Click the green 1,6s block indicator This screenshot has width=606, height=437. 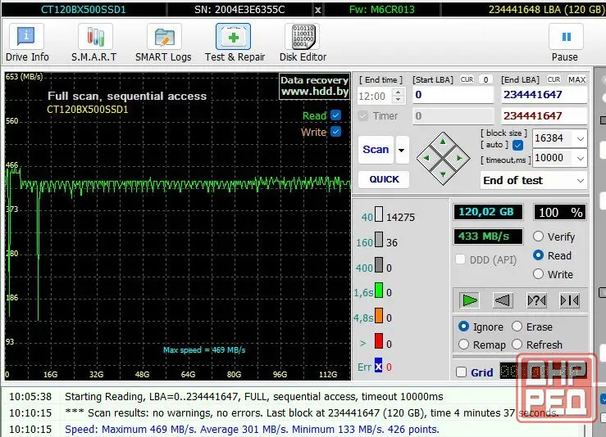coord(379,290)
